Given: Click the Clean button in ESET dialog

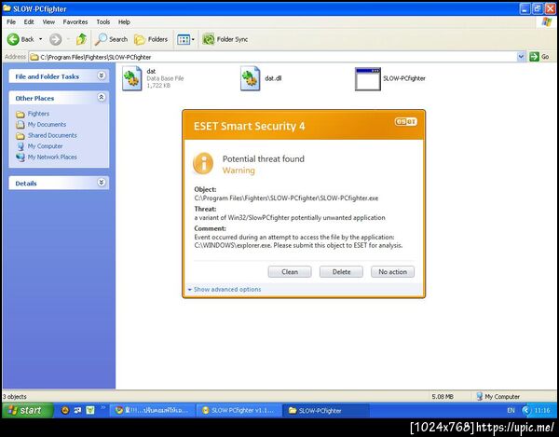Looking at the screenshot, I should pos(290,272).
